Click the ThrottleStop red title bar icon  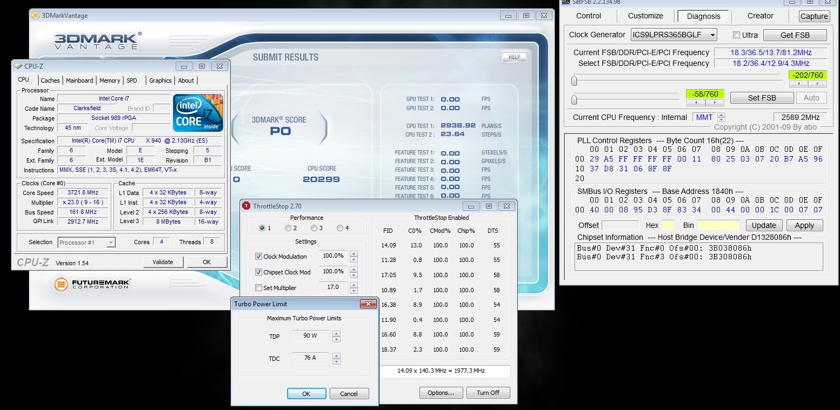246,206
